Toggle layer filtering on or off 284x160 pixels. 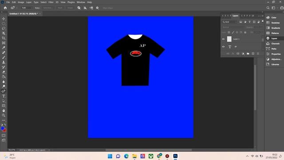(x=263, y=21)
